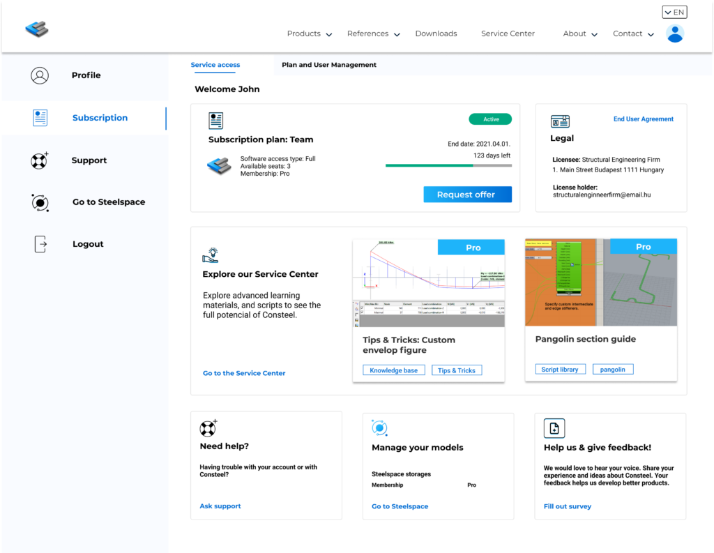Viewport: 714px width, 553px height.
Task: Click the 'Tips & Tricks: Custom envelop figure' title
Action: click(x=409, y=344)
